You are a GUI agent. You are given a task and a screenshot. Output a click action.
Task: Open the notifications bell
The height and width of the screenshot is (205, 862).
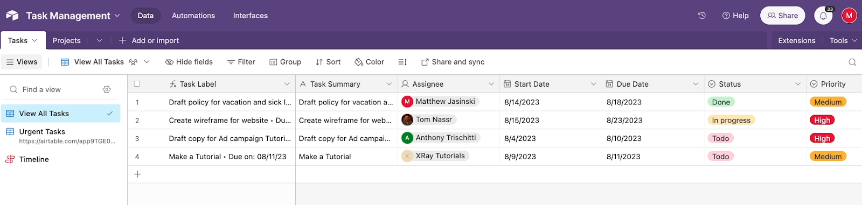[823, 16]
